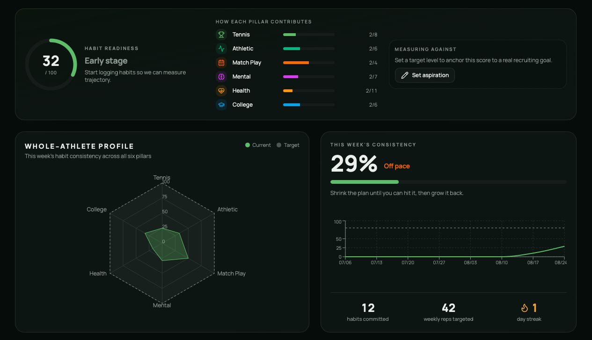Click the Athletic pillar label in list
The width and height of the screenshot is (592, 340).
(243, 49)
